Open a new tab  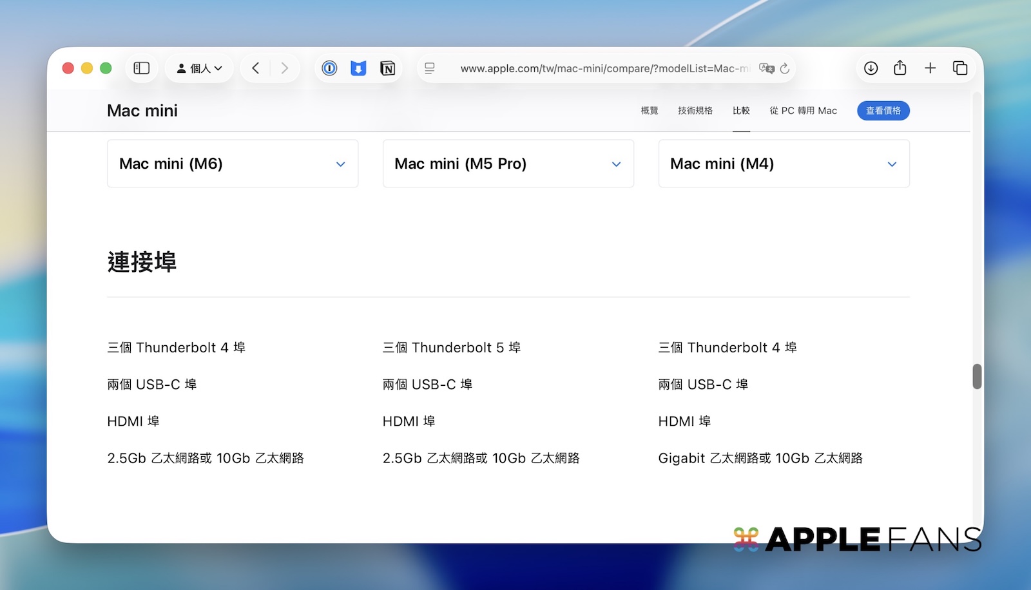click(930, 68)
